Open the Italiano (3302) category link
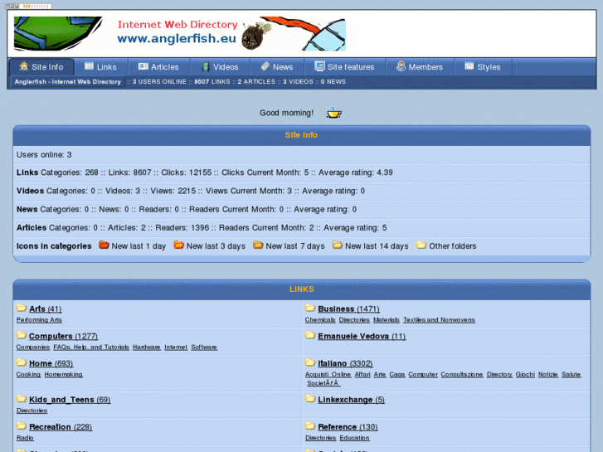 [x=345, y=363]
